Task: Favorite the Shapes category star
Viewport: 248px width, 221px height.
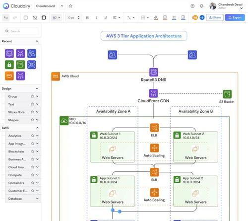Action: [x=32, y=120]
